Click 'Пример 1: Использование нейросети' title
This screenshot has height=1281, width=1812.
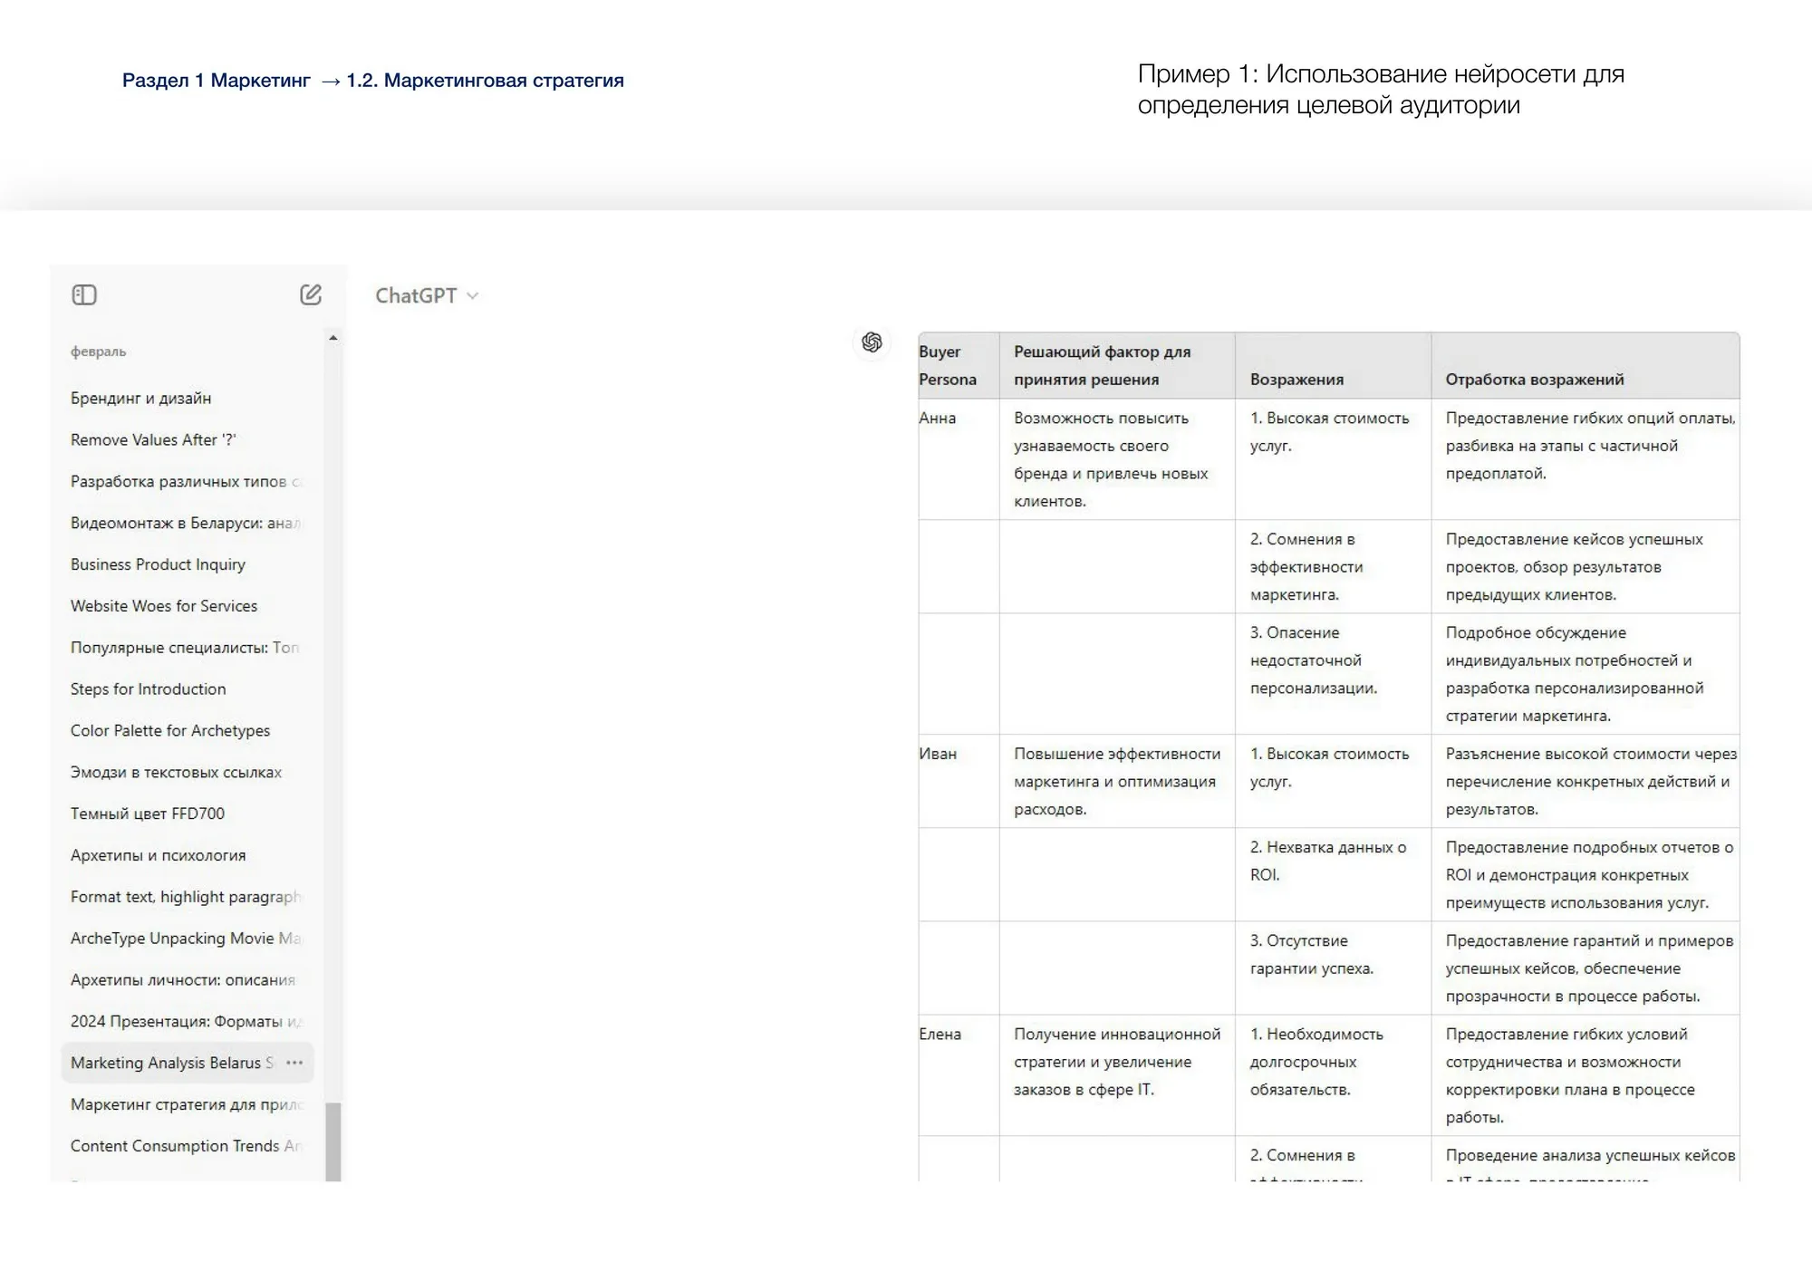(x=1381, y=89)
